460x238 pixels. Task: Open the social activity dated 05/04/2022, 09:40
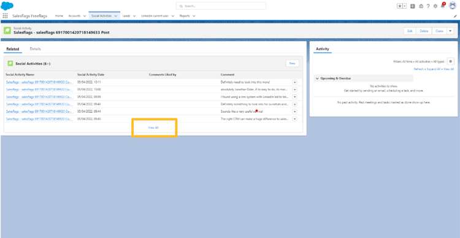(x=39, y=119)
